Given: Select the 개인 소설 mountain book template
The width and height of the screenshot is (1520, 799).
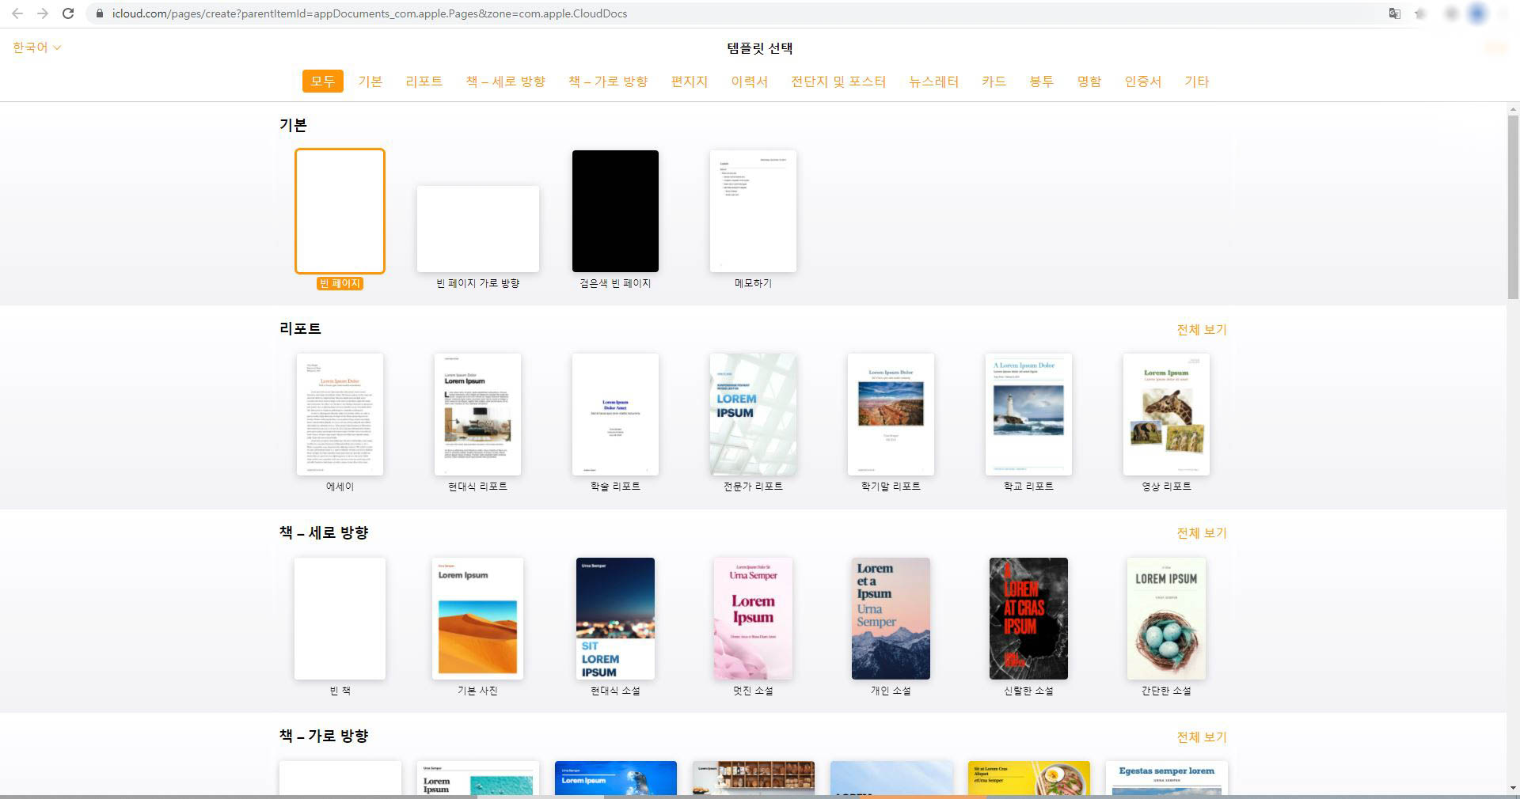Looking at the screenshot, I should click(891, 619).
